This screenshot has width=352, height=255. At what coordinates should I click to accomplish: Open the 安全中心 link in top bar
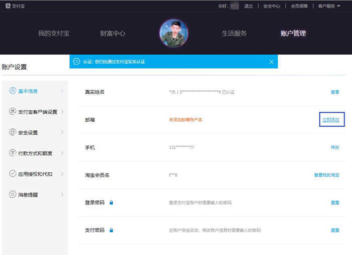272,6
